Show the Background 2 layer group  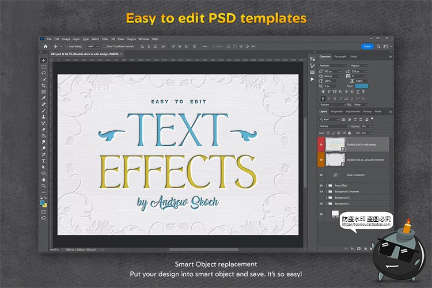321,198
